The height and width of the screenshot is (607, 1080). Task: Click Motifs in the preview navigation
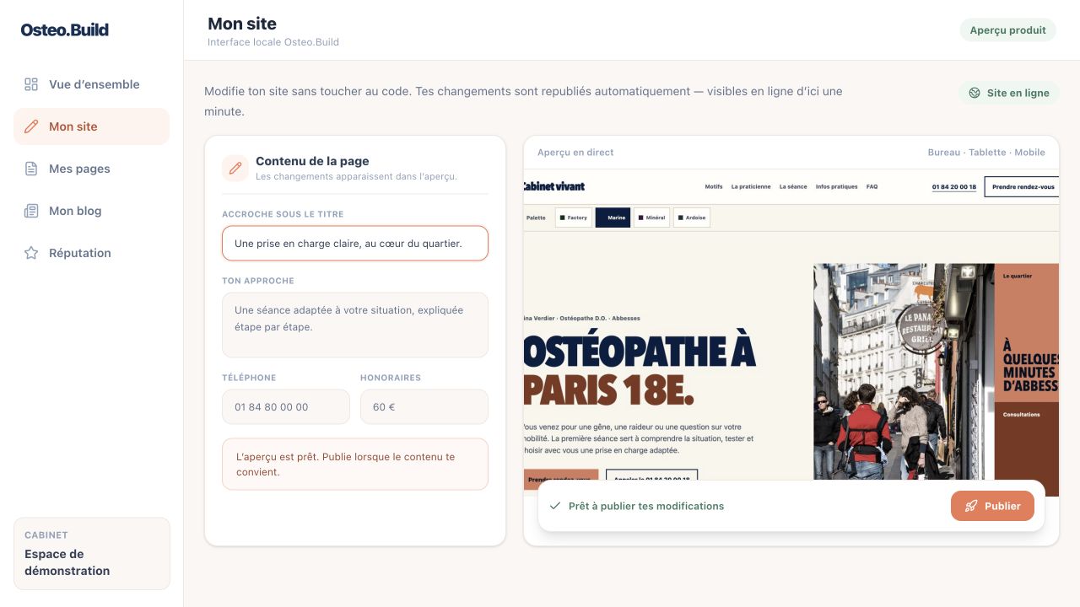[x=714, y=186]
